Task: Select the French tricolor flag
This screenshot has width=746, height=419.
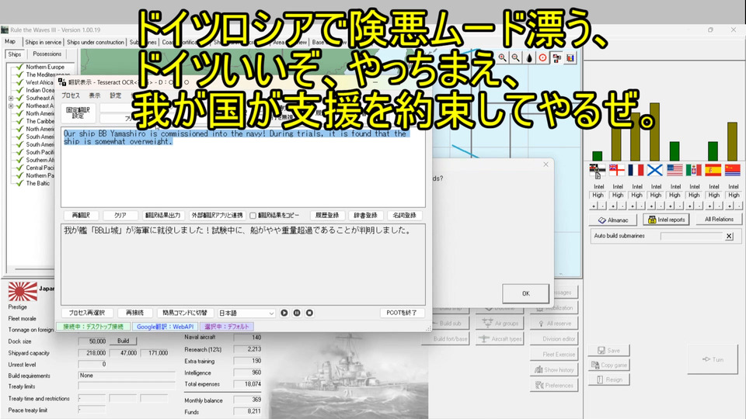Action: [x=636, y=170]
